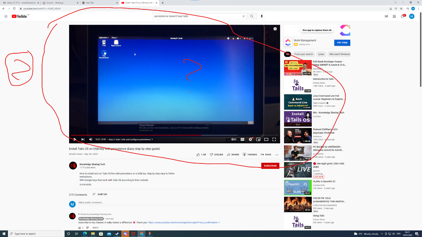Open the sub_confirmation link in pinned comment
This screenshot has height=237, width=422.
coord(184,223)
